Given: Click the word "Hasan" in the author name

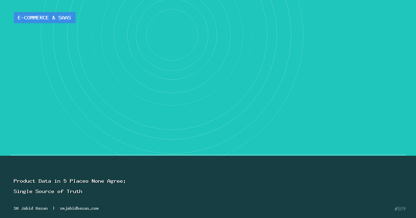Looking at the screenshot, I should coord(41,208).
